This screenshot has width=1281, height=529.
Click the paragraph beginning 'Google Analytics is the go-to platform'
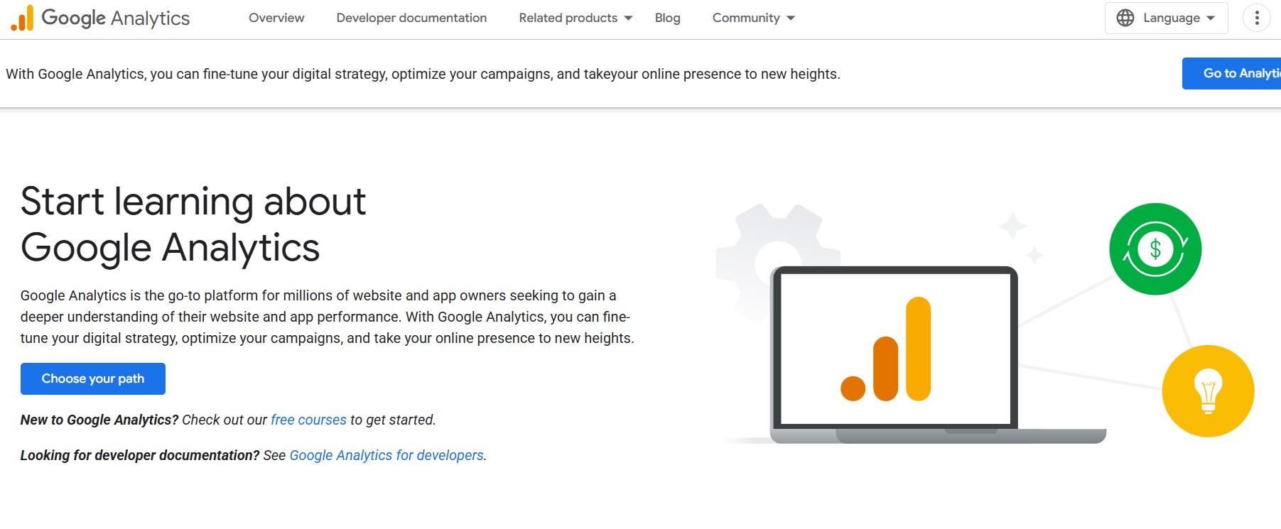[327, 317]
